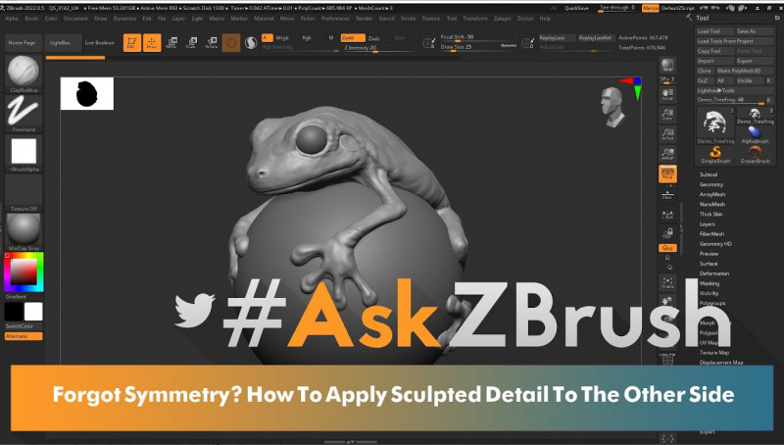
Task: Click the Zoom canvas magnifier icon
Action: [667, 115]
